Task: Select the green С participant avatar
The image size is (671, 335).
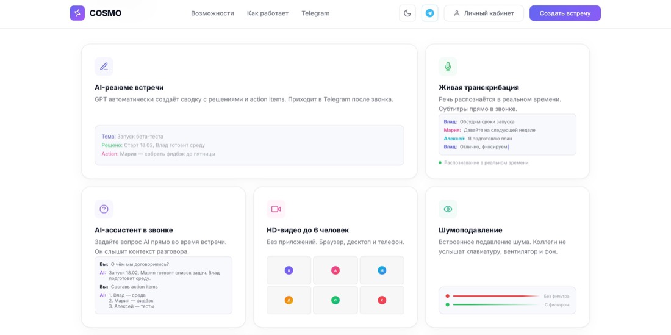Action: click(335, 300)
